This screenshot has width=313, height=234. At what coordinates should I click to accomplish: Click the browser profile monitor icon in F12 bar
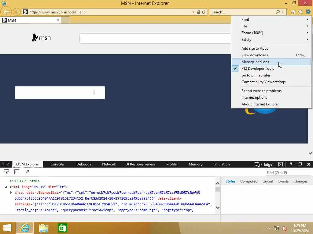(257, 164)
